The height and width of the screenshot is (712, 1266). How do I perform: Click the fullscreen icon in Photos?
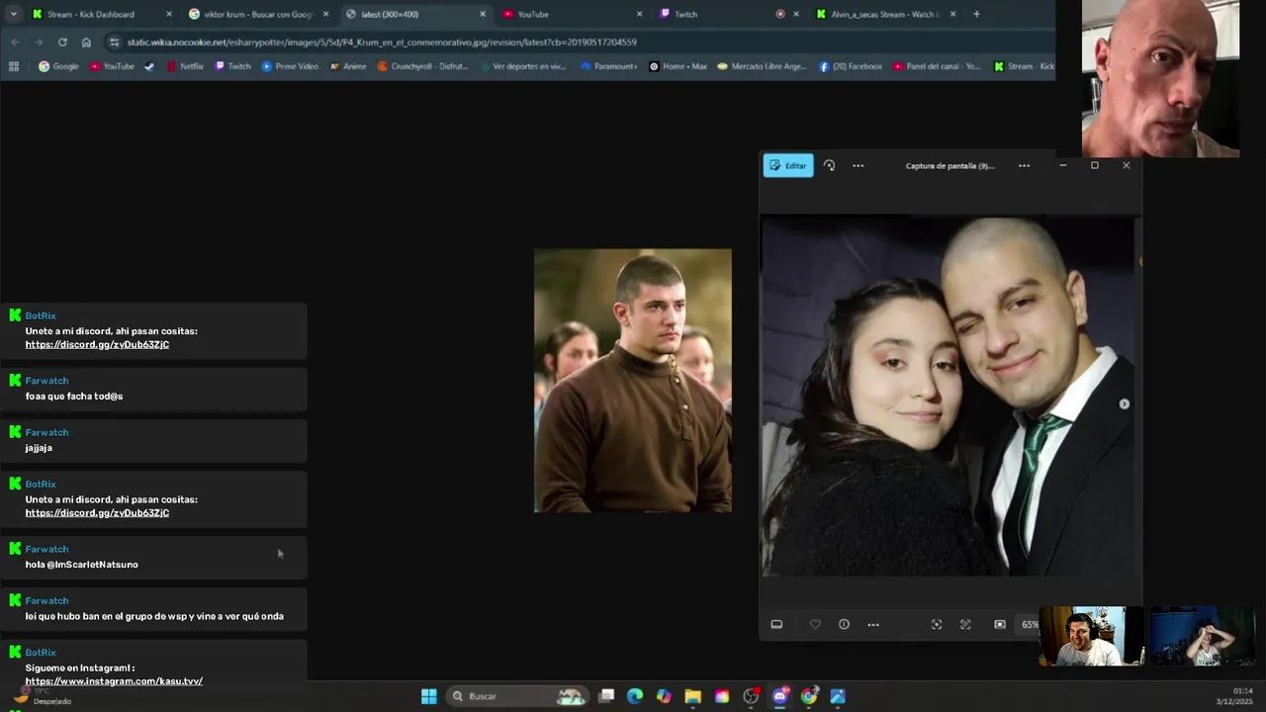[x=966, y=624]
